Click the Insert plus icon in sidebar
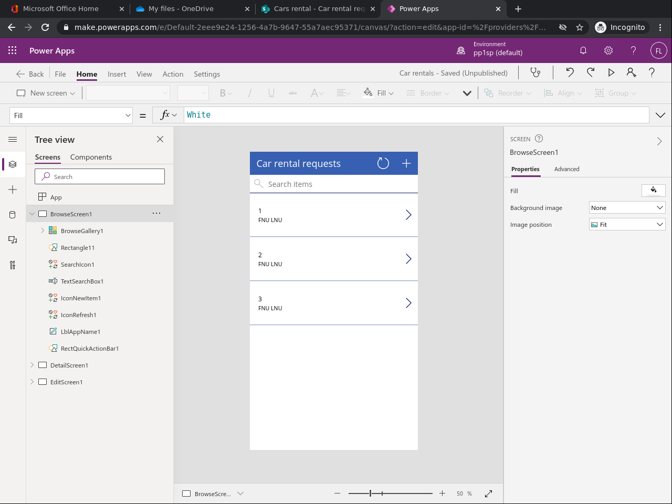Image resolution: width=672 pixels, height=504 pixels. tap(13, 190)
